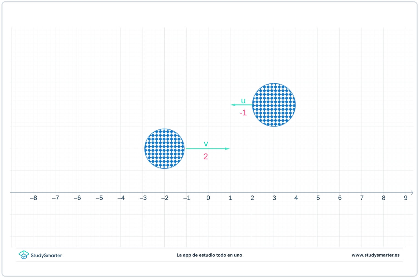This screenshot has height=278, width=419.
Task: Click the upper checkered circle
Action: [274, 104]
